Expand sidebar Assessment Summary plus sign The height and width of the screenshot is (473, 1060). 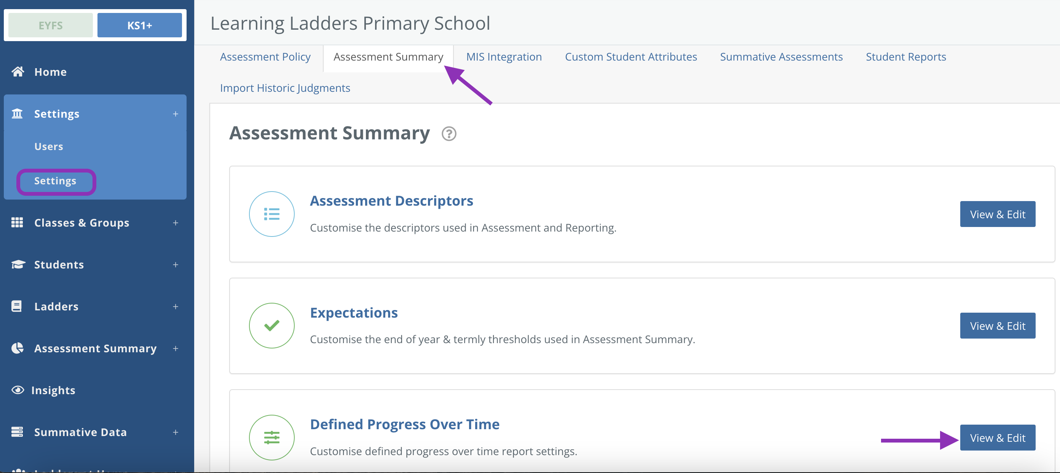click(176, 348)
